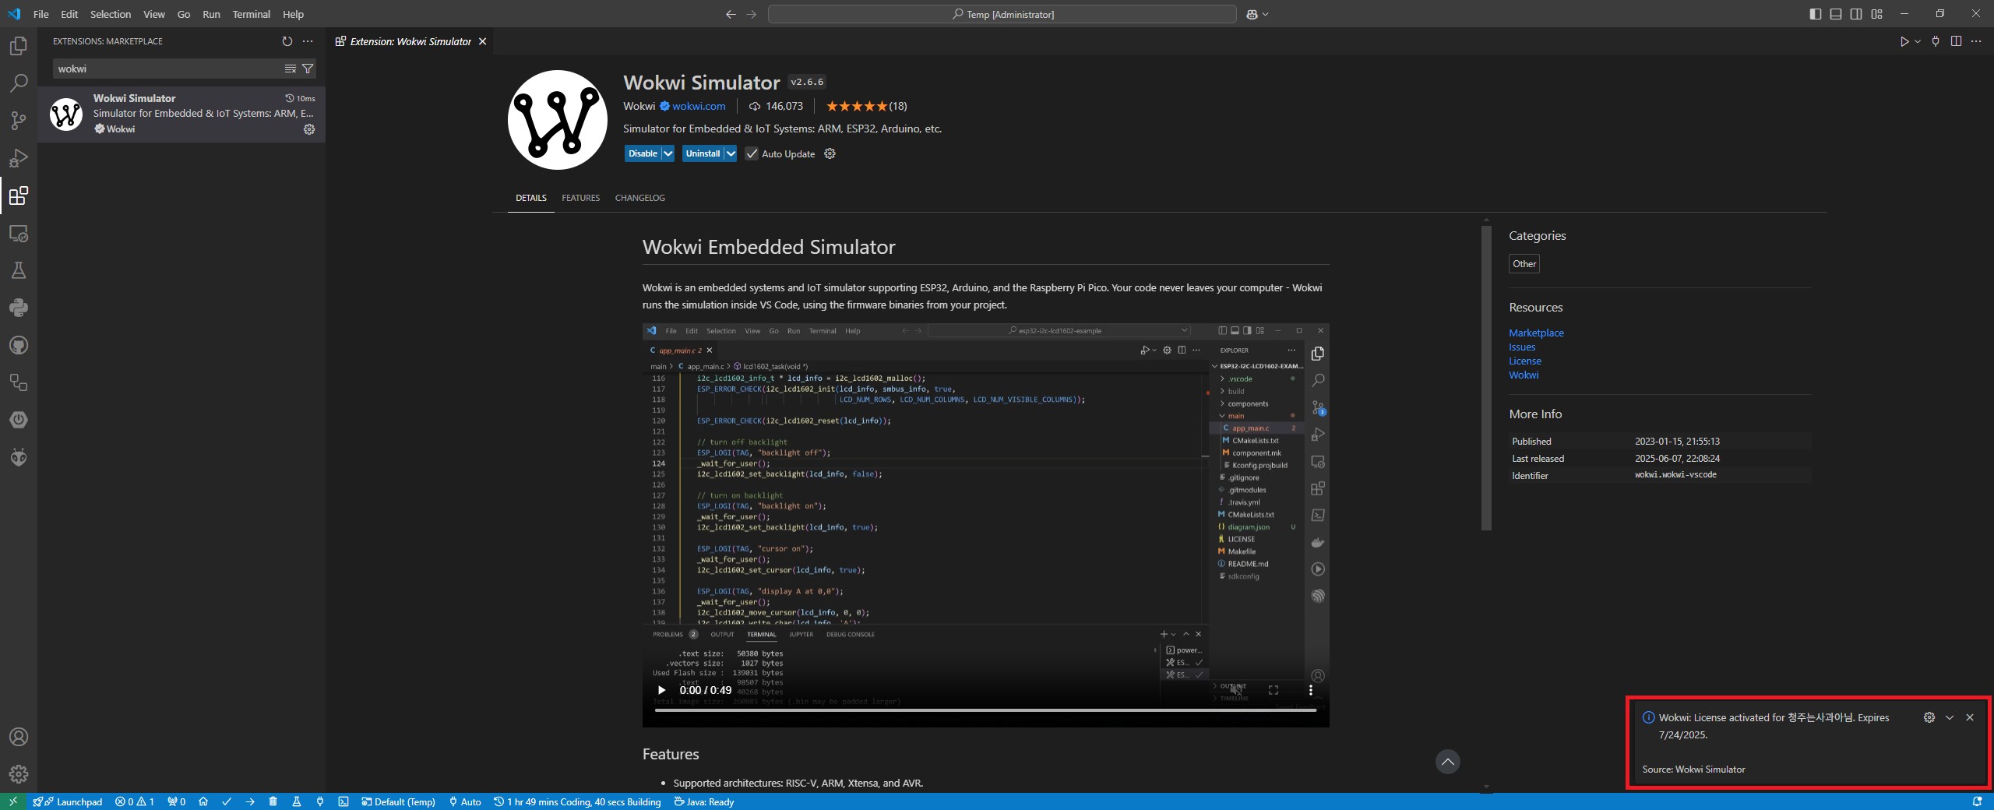Viewport: 1994px width, 810px height.
Task: Play the Wokwi demo video
Action: [x=661, y=690]
